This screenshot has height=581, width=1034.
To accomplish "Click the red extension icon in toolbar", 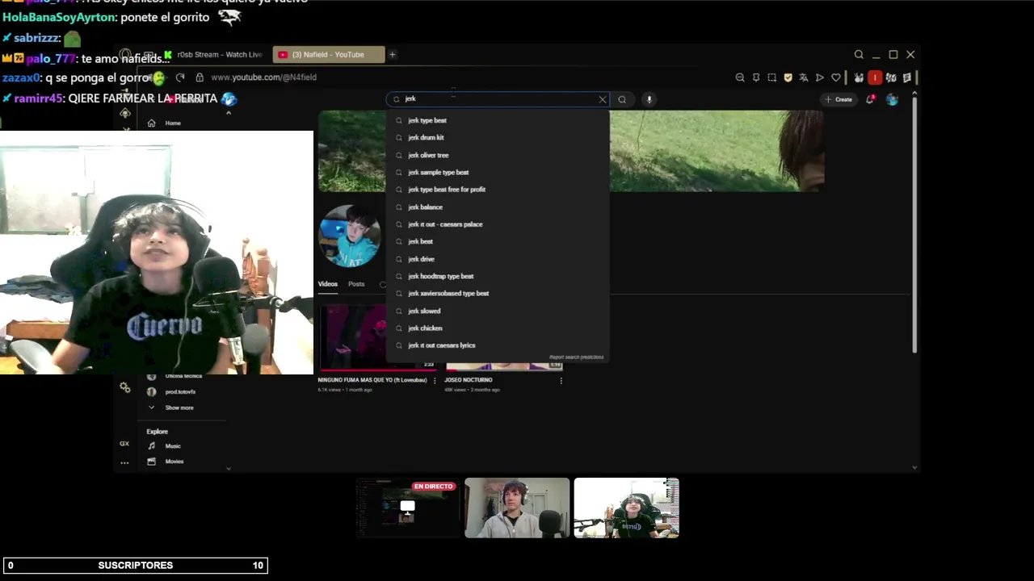I will (x=875, y=77).
